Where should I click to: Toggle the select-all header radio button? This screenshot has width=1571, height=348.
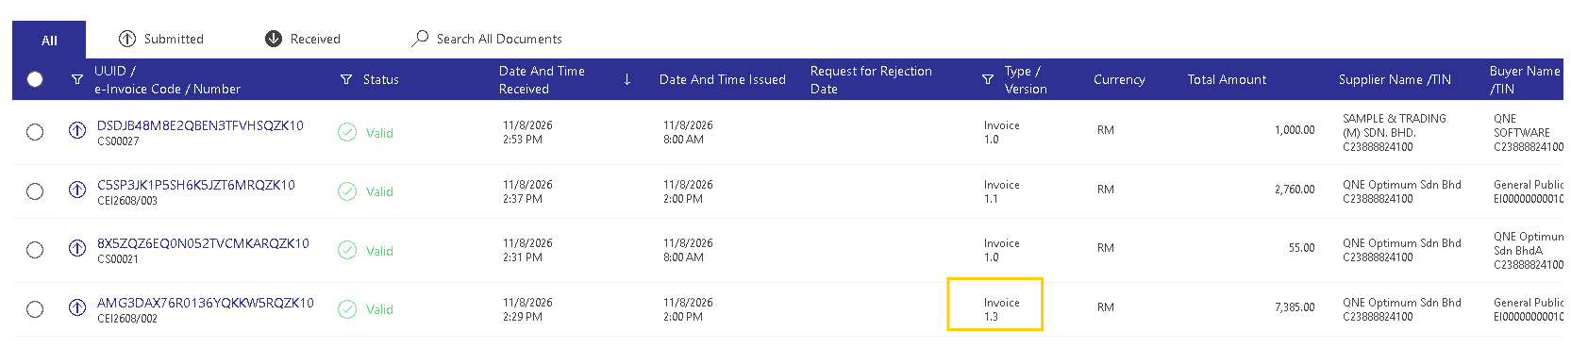click(x=35, y=79)
